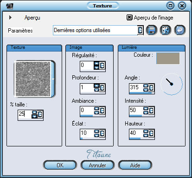Open the Éclat slider popup button
The height and width of the screenshot is (178, 192).
[102, 133]
